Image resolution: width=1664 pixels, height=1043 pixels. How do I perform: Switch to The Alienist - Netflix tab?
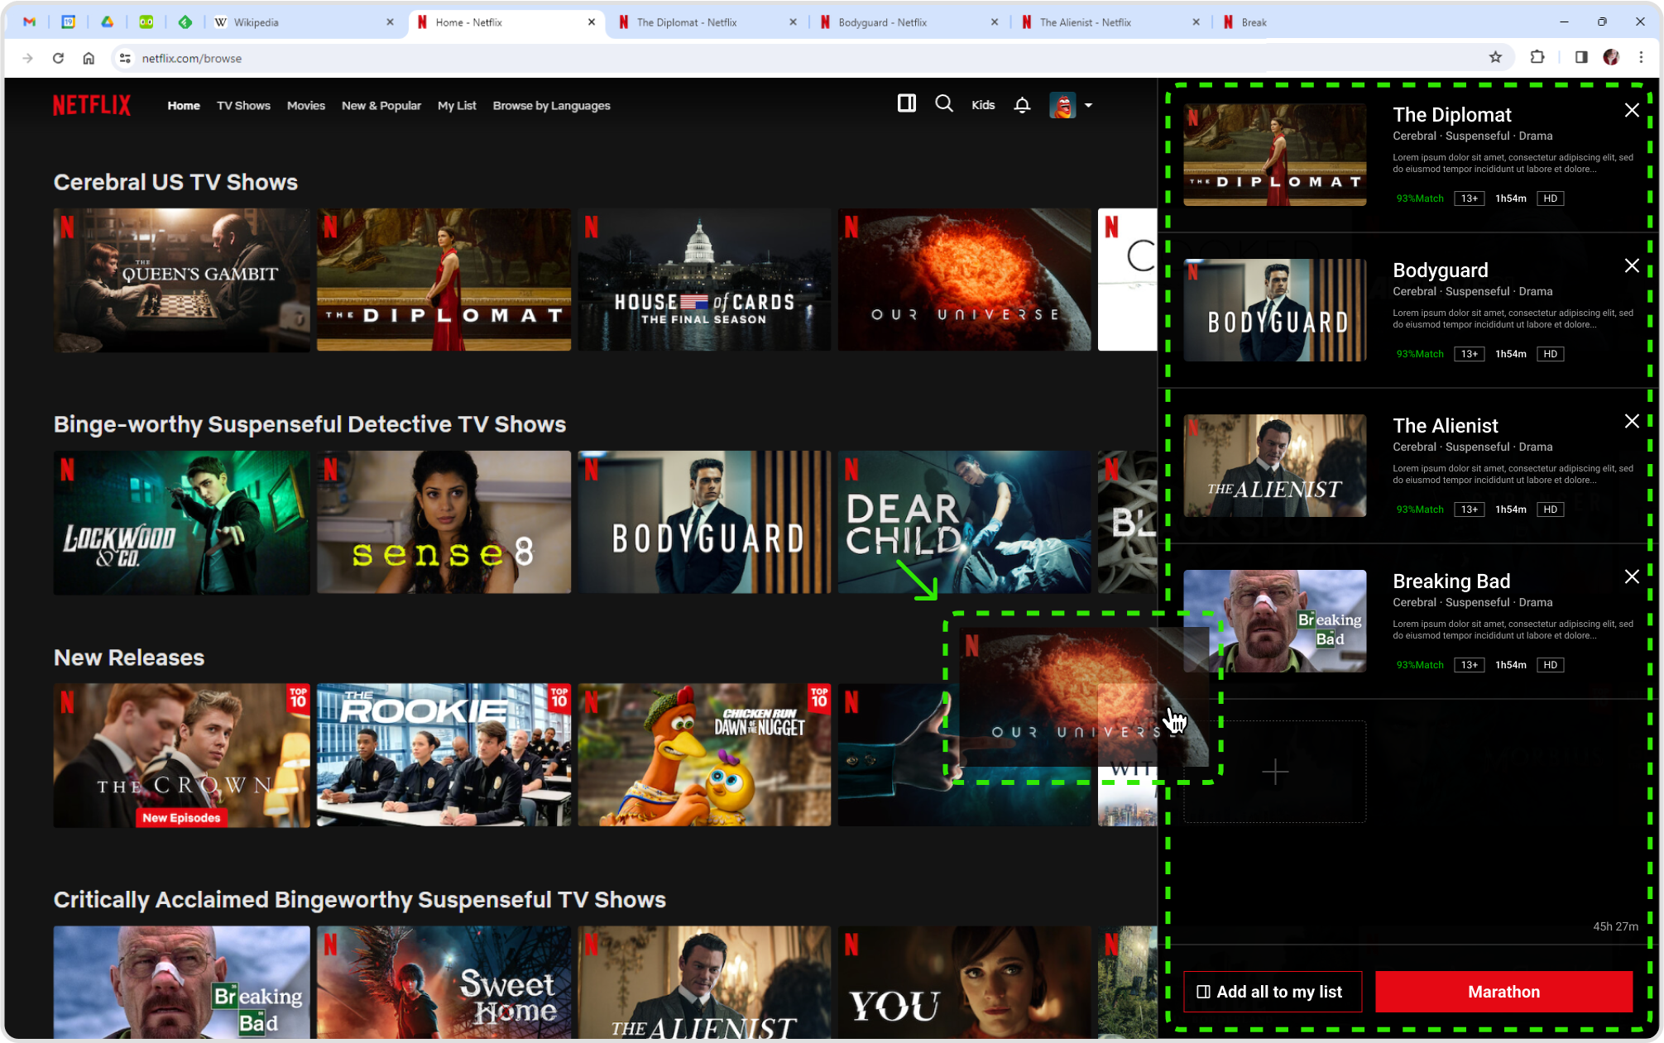tap(1085, 22)
